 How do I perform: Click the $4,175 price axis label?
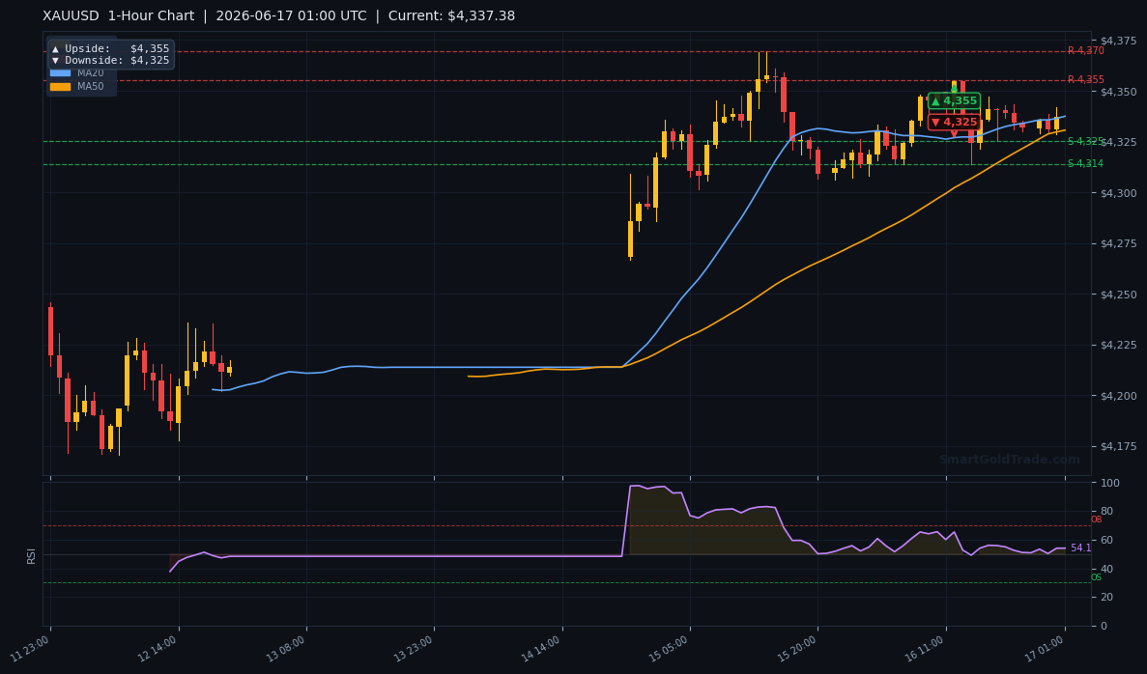(1118, 447)
